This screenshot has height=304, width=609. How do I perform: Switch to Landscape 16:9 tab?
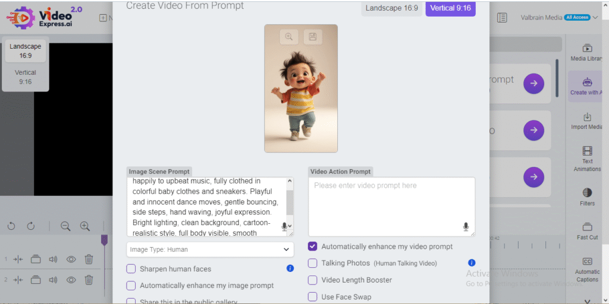[x=391, y=8]
